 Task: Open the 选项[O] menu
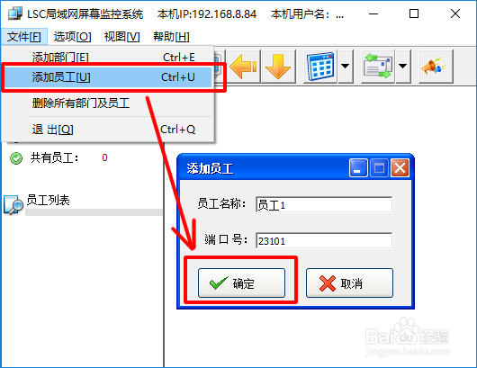(x=72, y=37)
